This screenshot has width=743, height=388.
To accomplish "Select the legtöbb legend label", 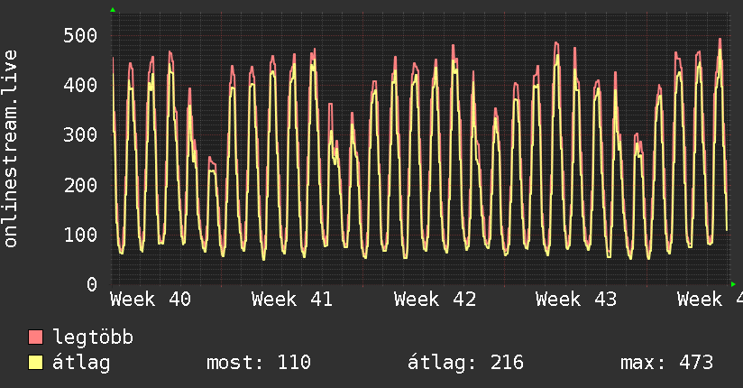I will tap(93, 337).
